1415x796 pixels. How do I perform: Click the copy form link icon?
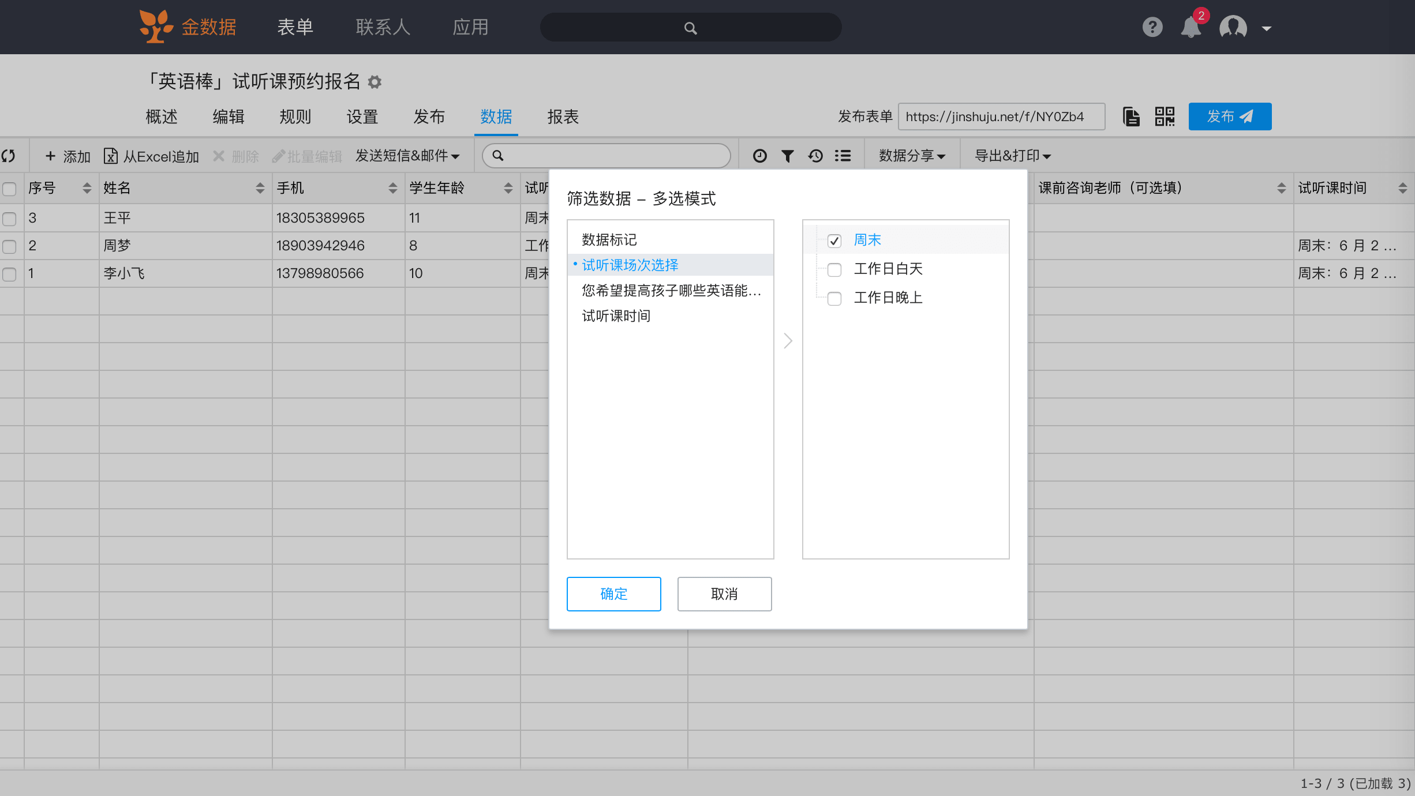click(x=1131, y=117)
